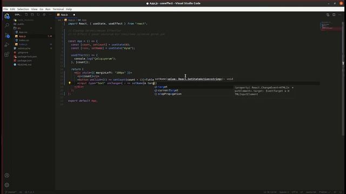Open the Accounts menu icon
The image size is (346, 194).
7,175
